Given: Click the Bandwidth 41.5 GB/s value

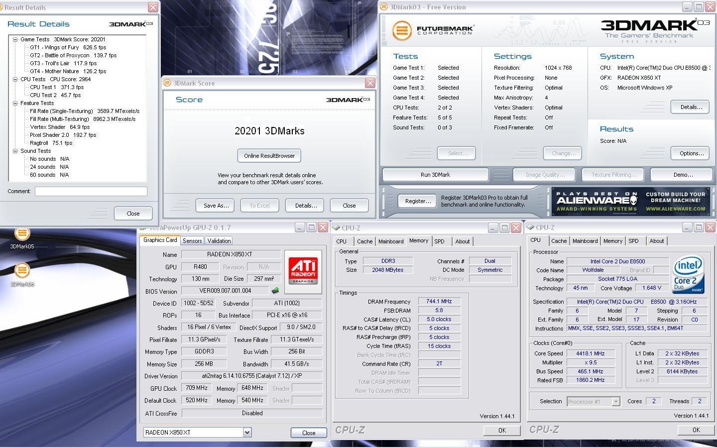Looking at the screenshot, I should [x=296, y=364].
